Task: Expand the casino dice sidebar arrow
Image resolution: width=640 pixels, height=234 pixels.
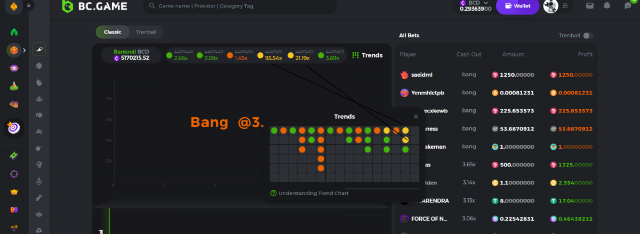Action: click(x=23, y=51)
